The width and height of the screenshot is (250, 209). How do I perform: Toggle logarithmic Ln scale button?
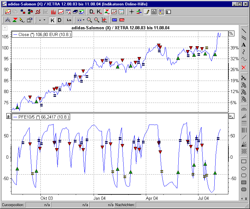tap(69, 20)
